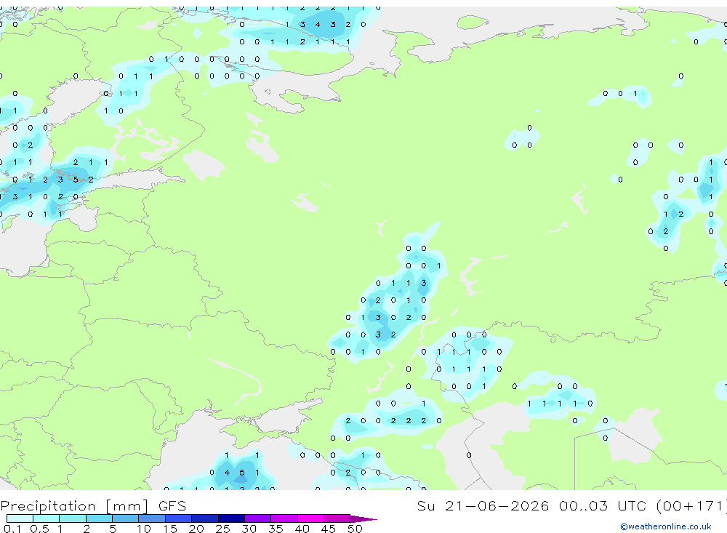Pick the 10 to 15 mm legend swatch
The width and height of the screenshot is (727, 533).
pos(152,518)
